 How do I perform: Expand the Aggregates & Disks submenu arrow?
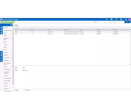click(x=11, y=39)
